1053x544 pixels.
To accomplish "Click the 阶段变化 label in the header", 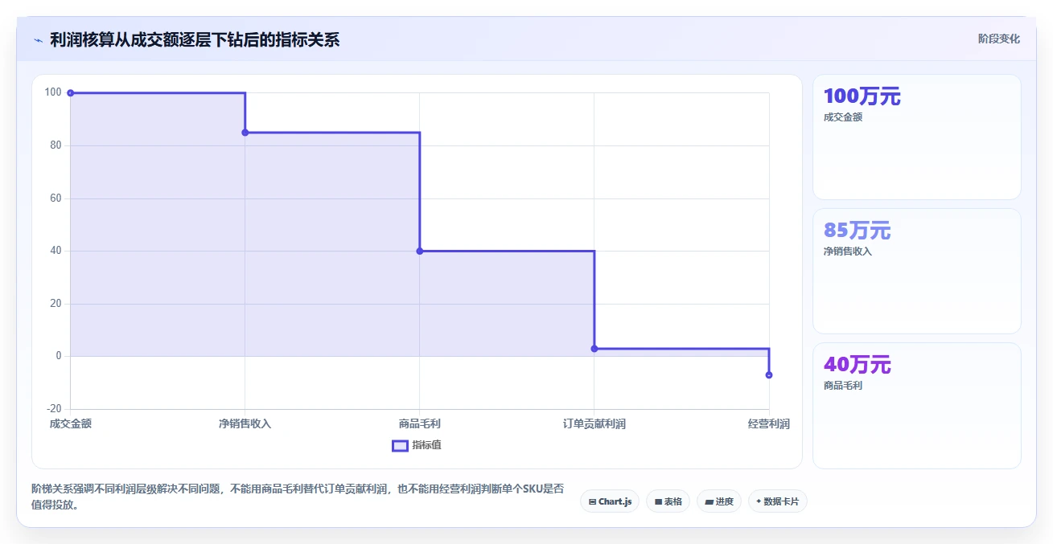I will (999, 39).
